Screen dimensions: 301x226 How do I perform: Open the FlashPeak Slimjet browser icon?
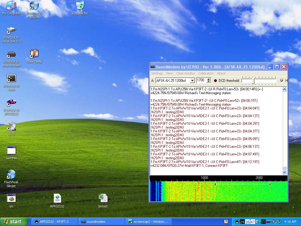click(x=11, y=175)
